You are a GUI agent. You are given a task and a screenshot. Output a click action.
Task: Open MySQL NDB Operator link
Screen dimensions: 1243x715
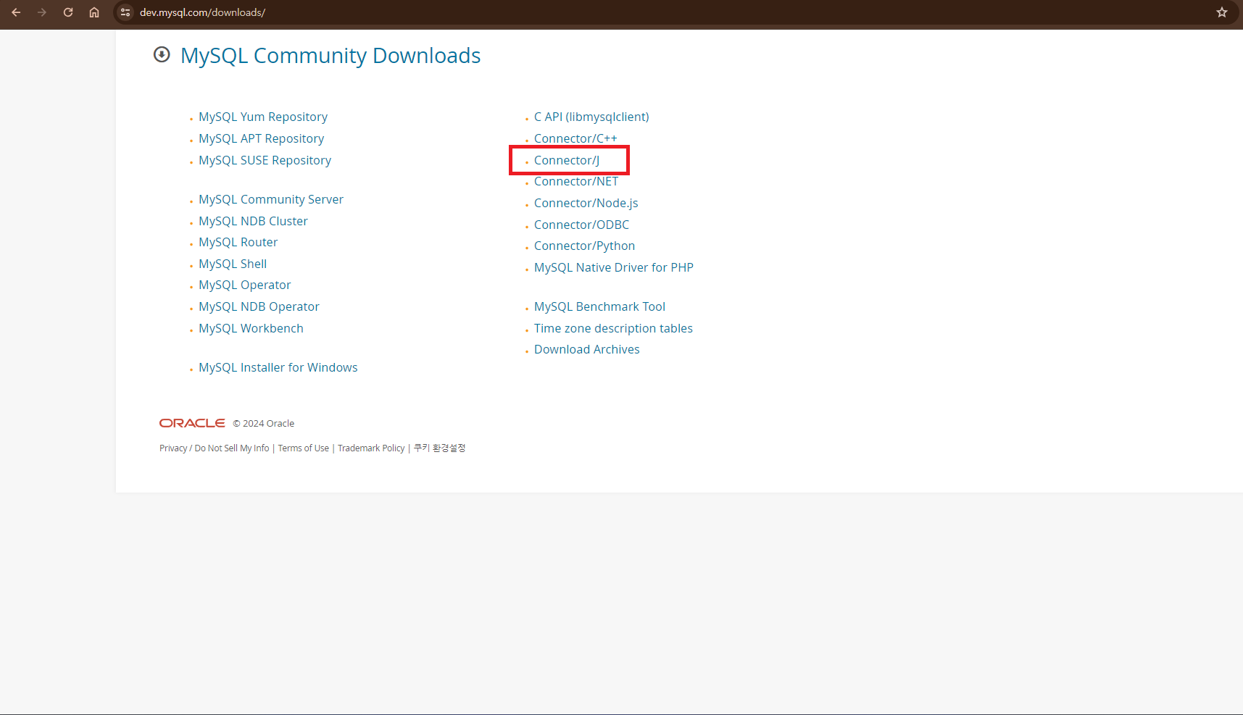tap(259, 306)
